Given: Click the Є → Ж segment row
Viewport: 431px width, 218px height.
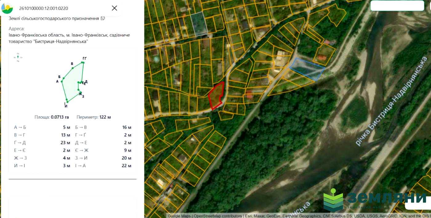Looking at the screenshot, I should tap(103, 150).
